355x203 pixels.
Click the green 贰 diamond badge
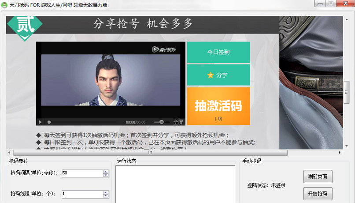click(25, 28)
